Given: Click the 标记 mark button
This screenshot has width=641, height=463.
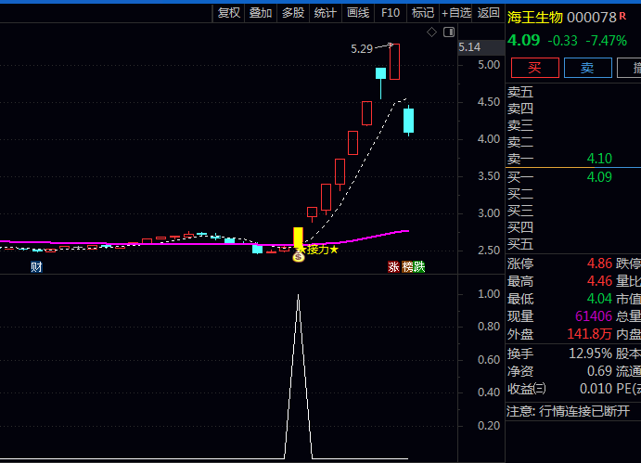Looking at the screenshot, I should tap(423, 12).
